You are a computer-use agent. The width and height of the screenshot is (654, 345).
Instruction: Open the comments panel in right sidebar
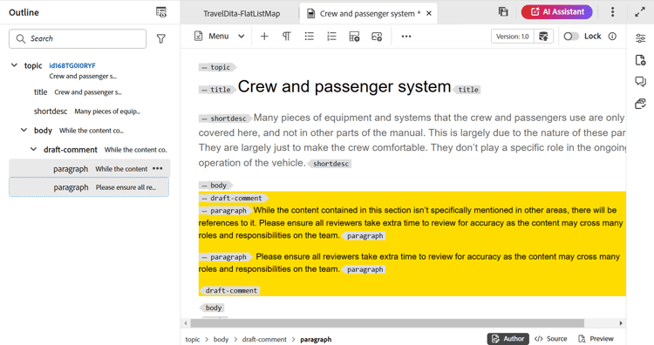pyautogui.click(x=640, y=81)
